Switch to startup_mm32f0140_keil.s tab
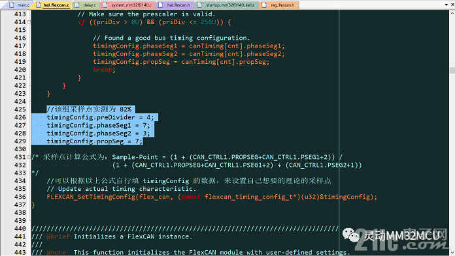Viewport: 455px width, 256px height. point(227,5)
